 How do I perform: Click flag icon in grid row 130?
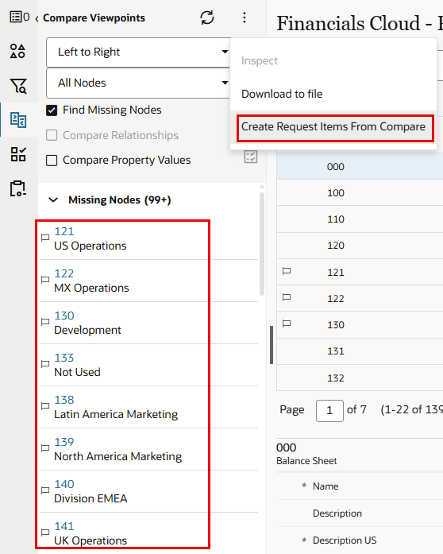point(287,323)
